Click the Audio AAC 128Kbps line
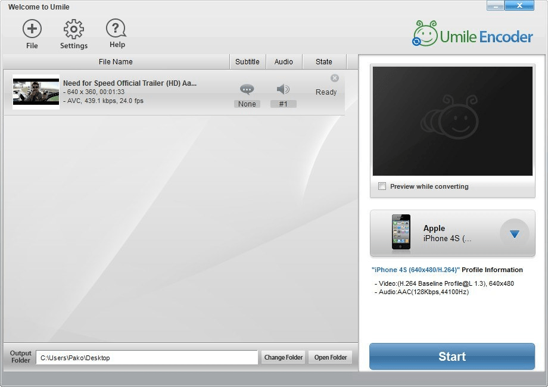The height and width of the screenshot is (387, 548). tap(422, 292)
